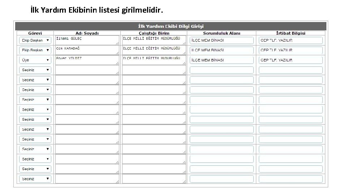Image resolution: width=347 pixels, height=195 pixels.
Task: Click third row CEP TLF. YAZILIR contact field
Action: (x=291, y=60)
